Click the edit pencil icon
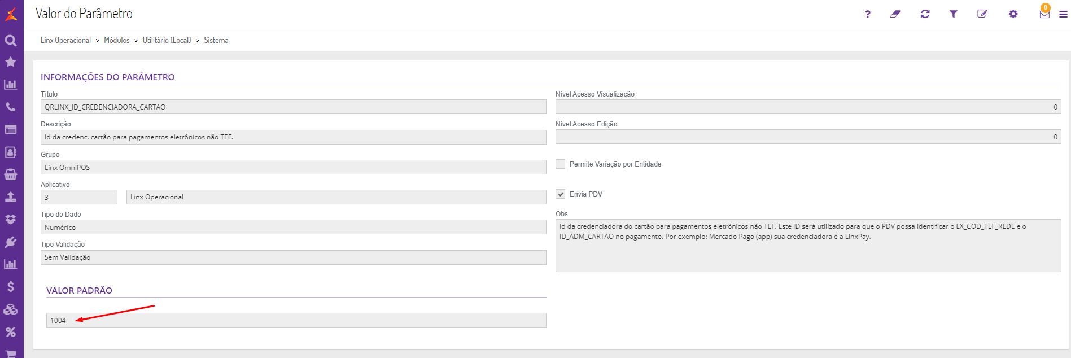Image resolution: width=1071 pixels, height=358 pixels. [982, 14]
